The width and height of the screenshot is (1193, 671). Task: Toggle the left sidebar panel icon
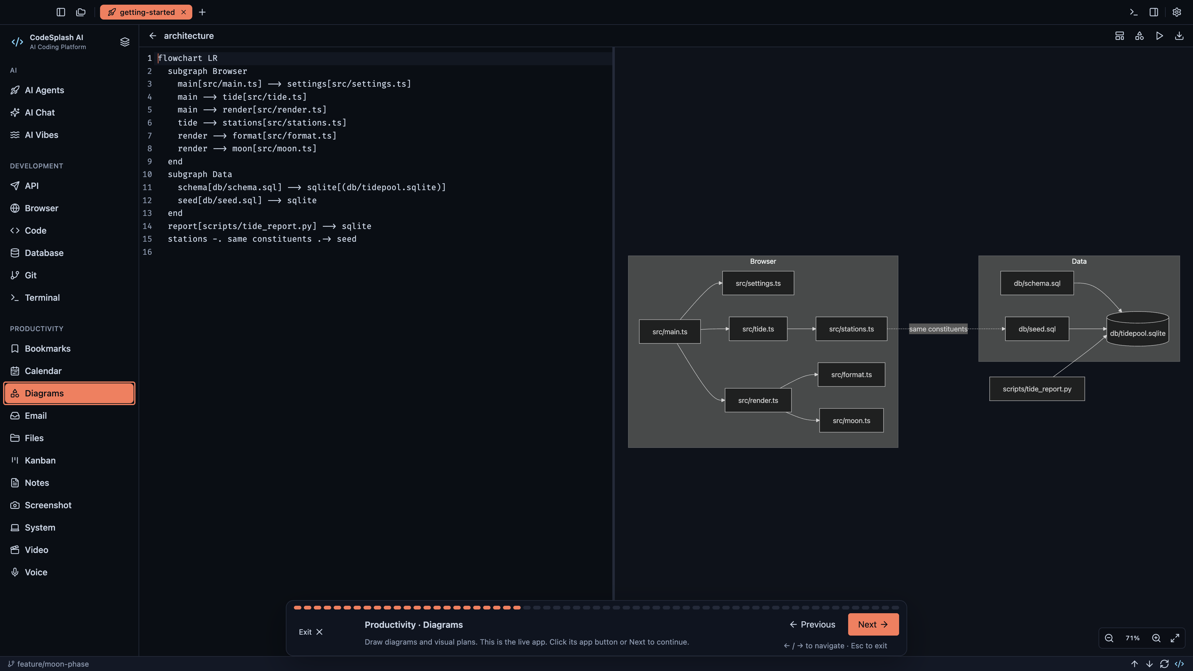click(x=61, y=12)
